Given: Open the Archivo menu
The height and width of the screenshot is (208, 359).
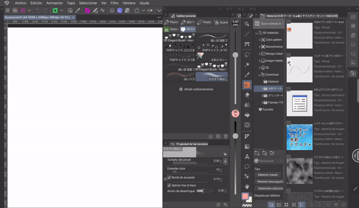Looking at the screenshot, I should pos(20,3).
